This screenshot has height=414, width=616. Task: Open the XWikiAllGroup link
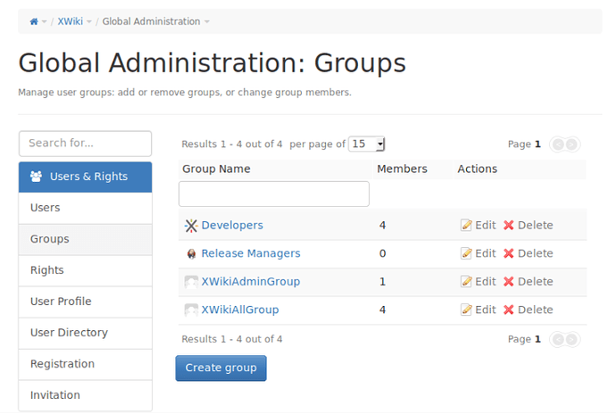point(240,310)
